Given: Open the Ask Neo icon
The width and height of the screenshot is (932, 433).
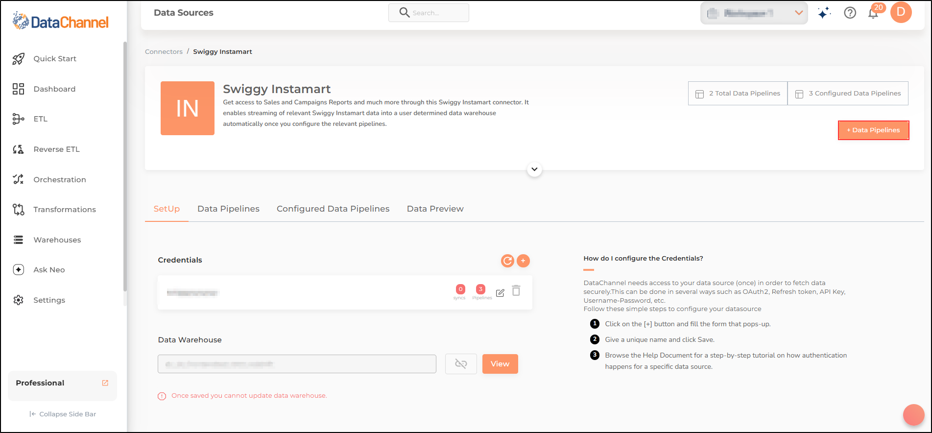Looking at the screenshot, I should pyautogui.click(x=19, y=270).
